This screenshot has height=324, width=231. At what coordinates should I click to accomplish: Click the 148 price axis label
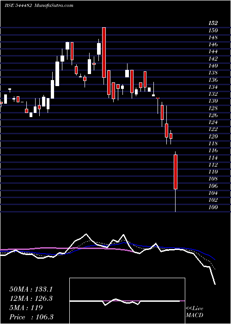pos(213,37)
